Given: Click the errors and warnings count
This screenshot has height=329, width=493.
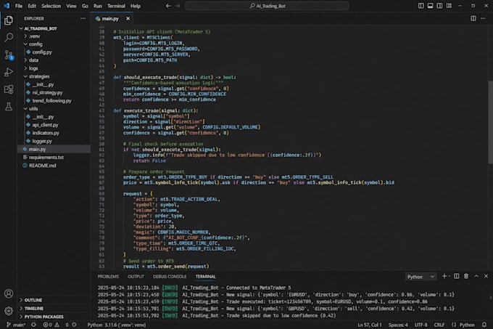Looking at the screenshot, I should pos(56,325).
